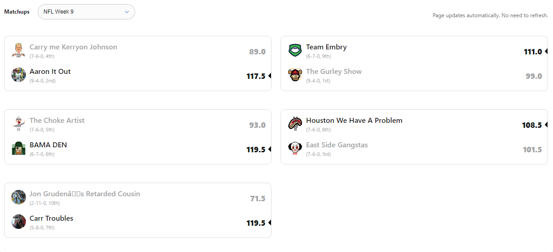553x252 pixels.
Task: Click Houston We Have A Problem score 108.5
Action: coord(532,125)
